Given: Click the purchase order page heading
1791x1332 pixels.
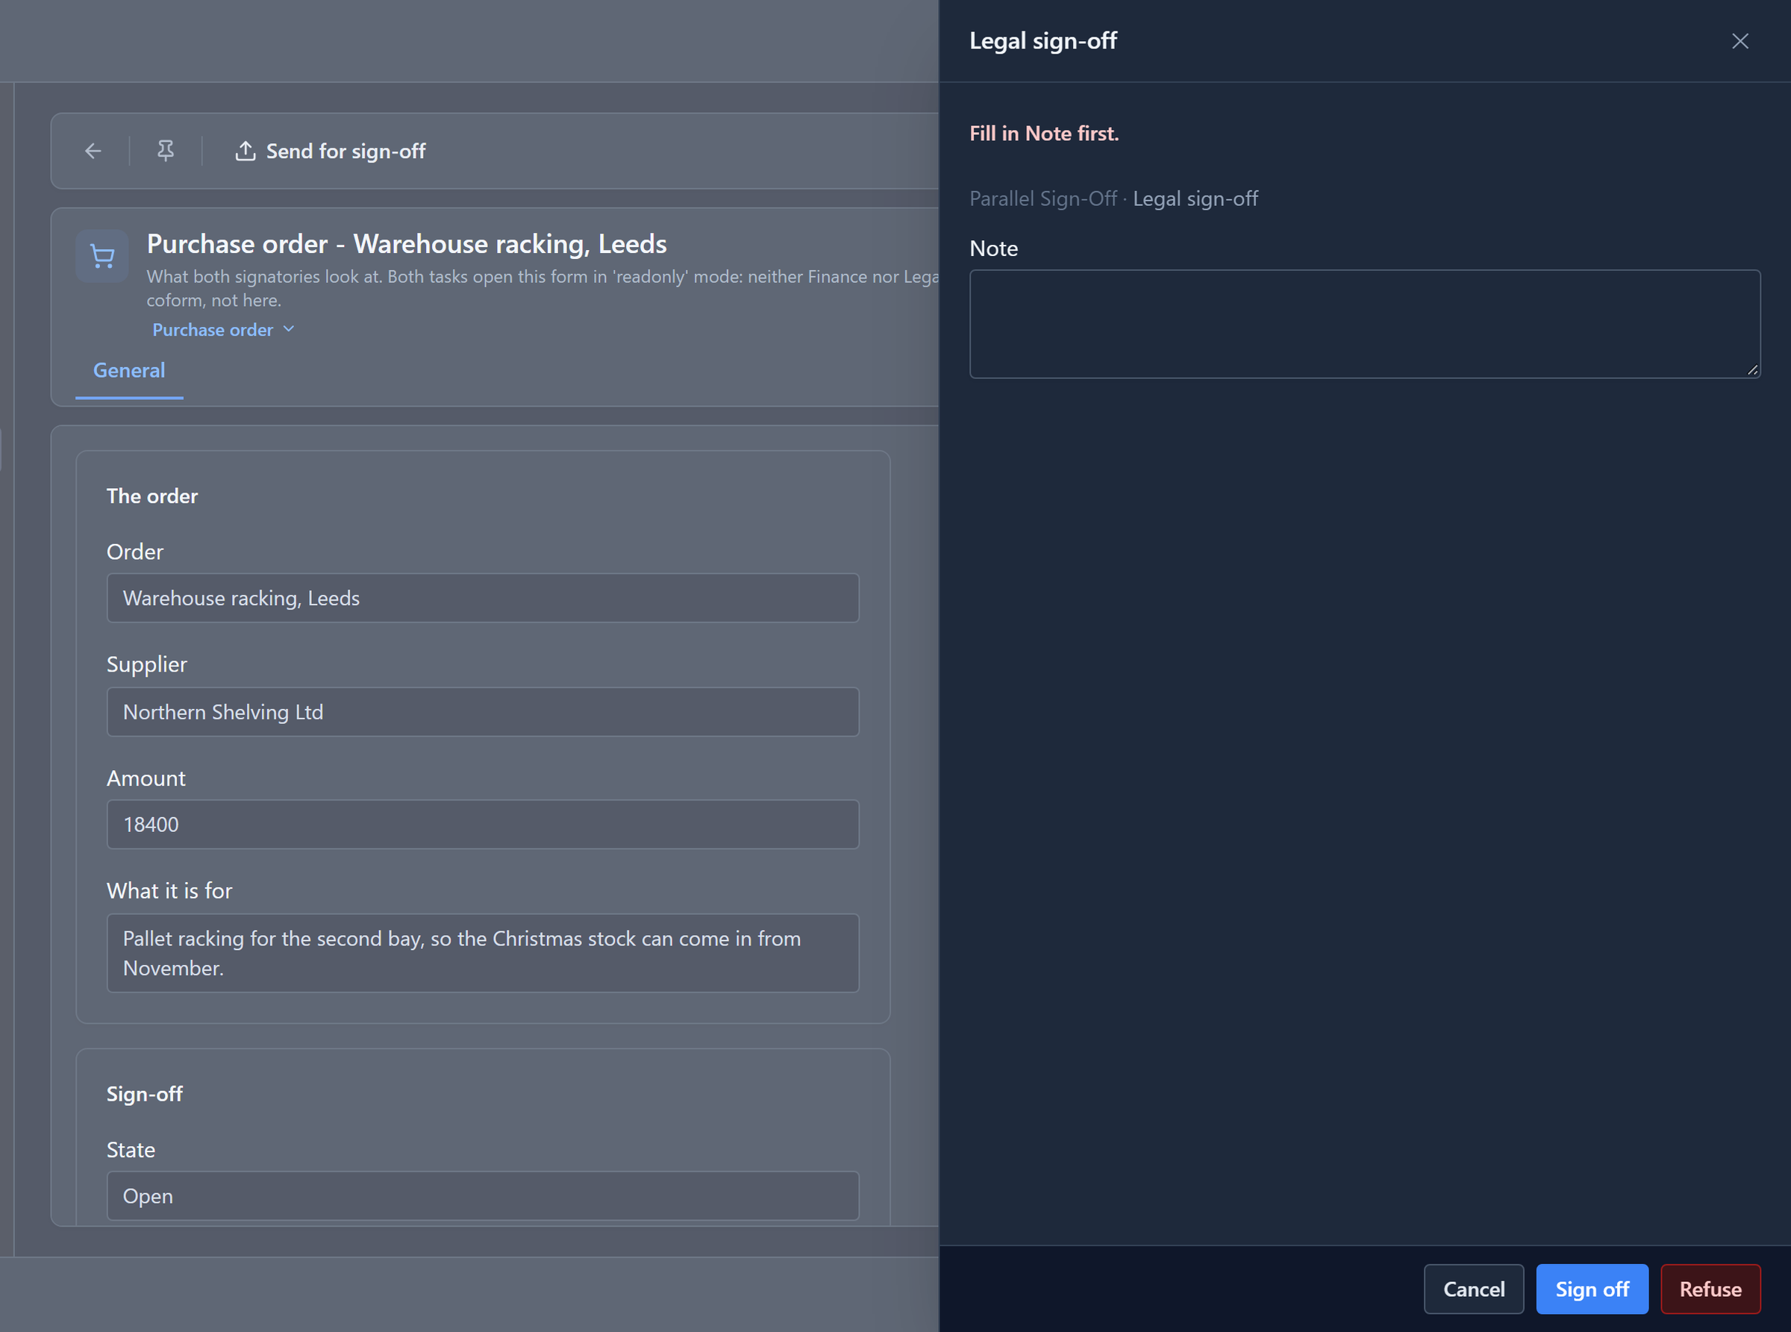Looking at the screenshot, I should pyautogui.click(x=407, y=243).
